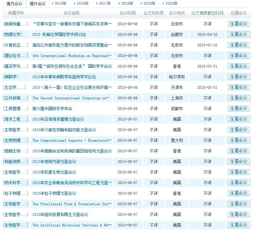Click the 会议名称 column header
This screenshot has width=255, height=232.
(71, 13)
